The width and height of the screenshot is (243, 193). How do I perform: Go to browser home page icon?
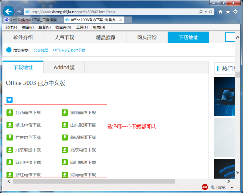[x=220, y=12]
